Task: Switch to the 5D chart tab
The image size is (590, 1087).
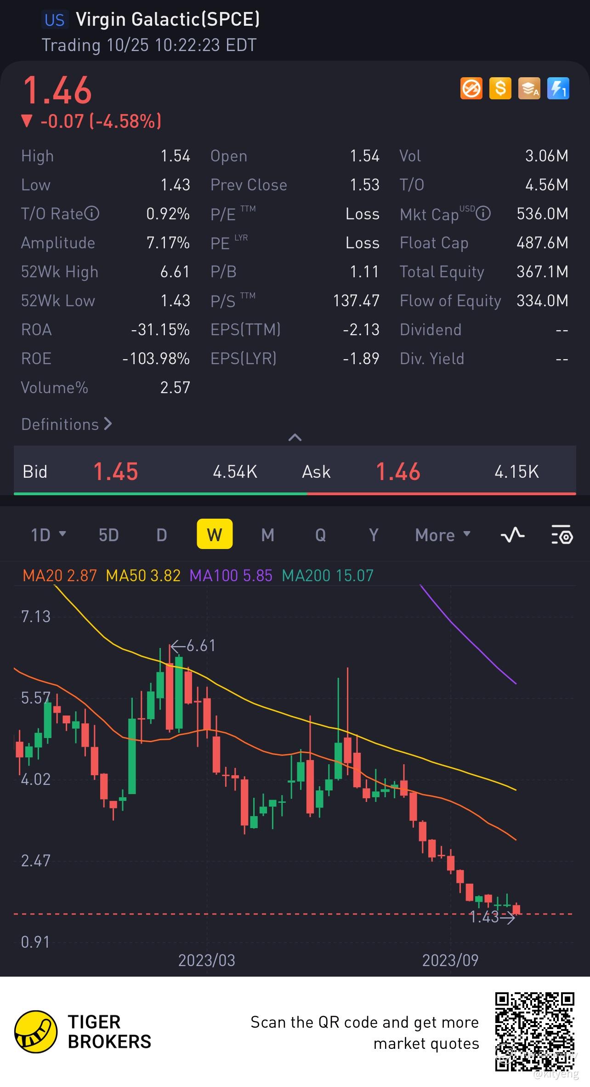Action: [x=108, y=535]
